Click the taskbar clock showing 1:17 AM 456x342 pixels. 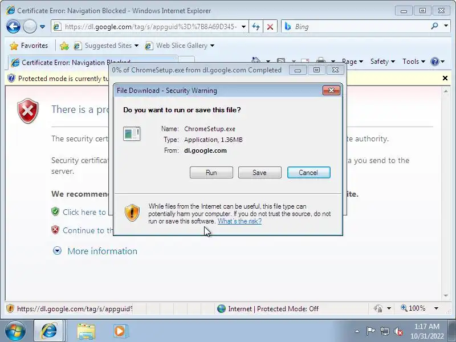(x=427, y=331)
